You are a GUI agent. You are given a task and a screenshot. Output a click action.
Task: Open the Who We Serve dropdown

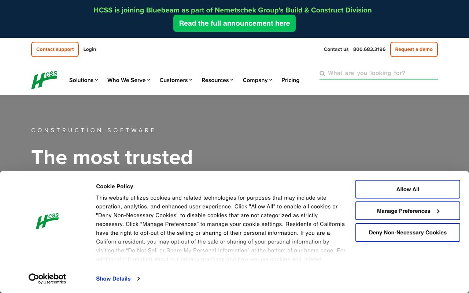point(129,80)
